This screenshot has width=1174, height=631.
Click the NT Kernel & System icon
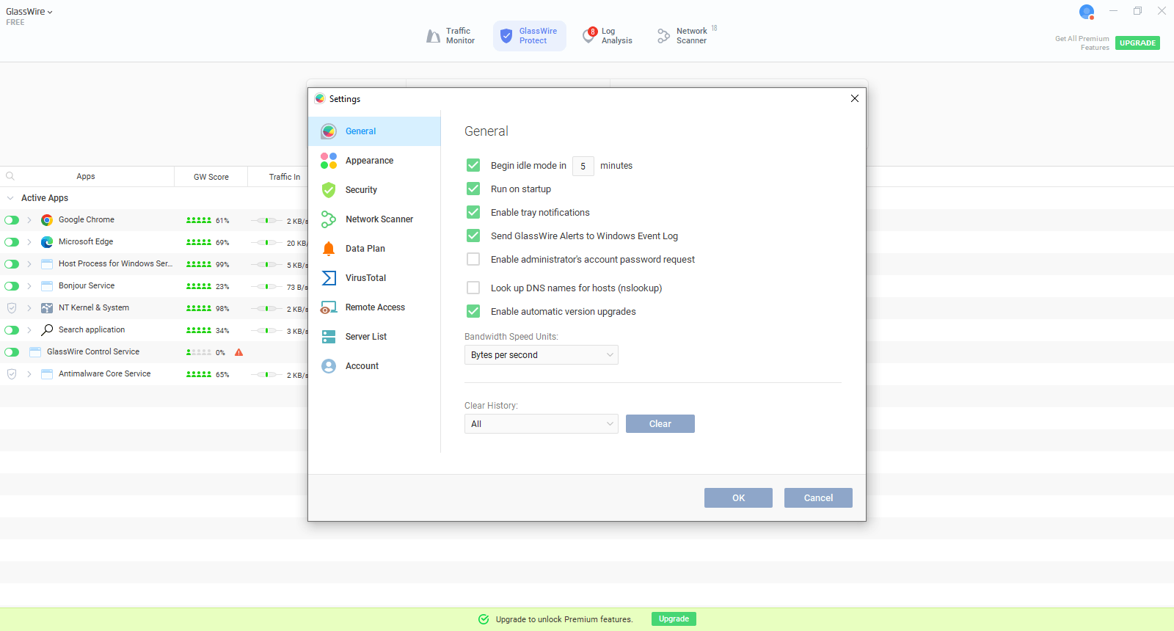[47, 308]
